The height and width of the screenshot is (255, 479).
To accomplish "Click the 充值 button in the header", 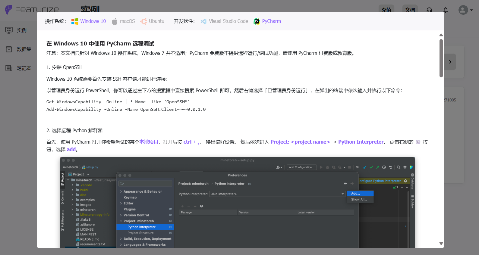I will pyautogui.click(x=386, y=10).
